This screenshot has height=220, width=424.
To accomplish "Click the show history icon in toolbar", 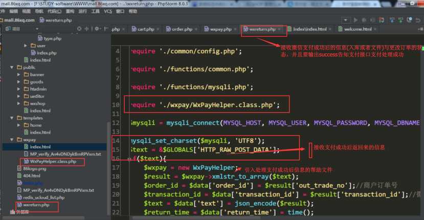I will tap(409, 20).
